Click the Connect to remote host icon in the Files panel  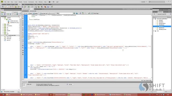(x=2, y=14)
